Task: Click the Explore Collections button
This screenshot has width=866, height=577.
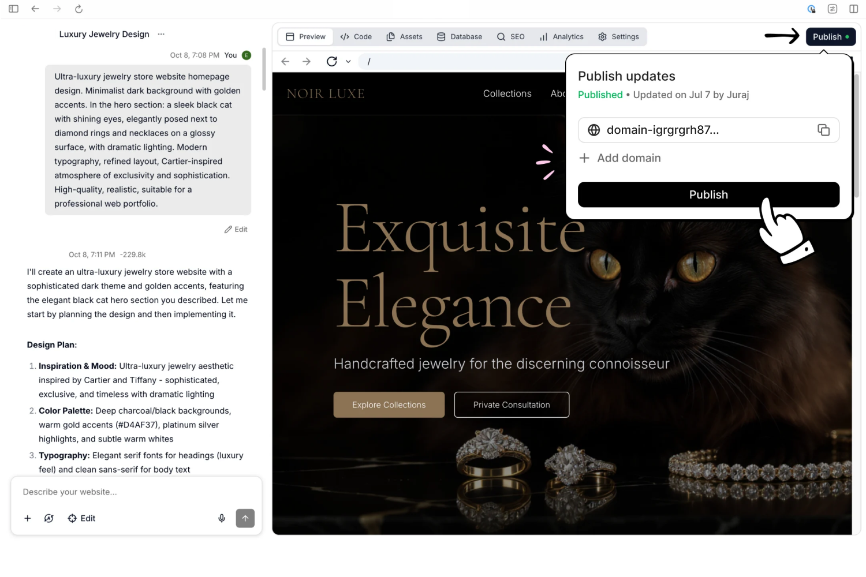Action: tap(389, 404)
